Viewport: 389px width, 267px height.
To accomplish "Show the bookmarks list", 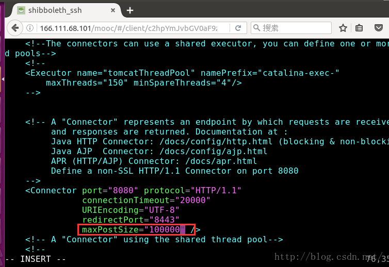I will (x=359, y=28).
